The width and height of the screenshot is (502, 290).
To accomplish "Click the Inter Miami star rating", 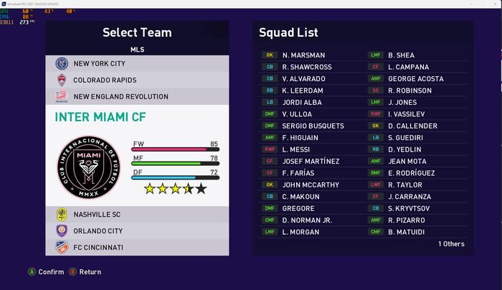I will click(x=175, y=189).
